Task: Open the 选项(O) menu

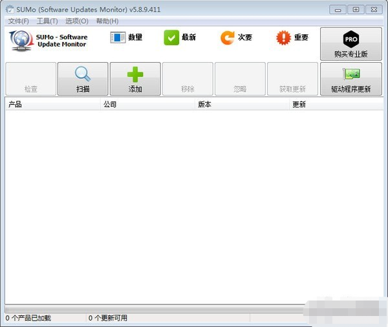Action: (x=77, y=21)
